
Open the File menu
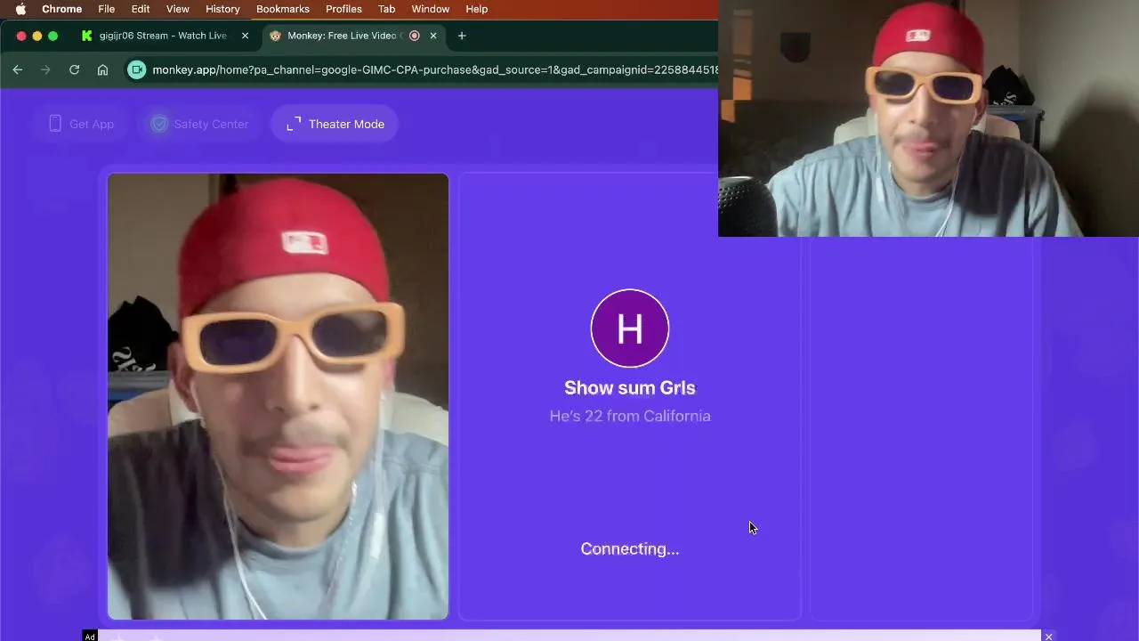[x=106, y=9]
